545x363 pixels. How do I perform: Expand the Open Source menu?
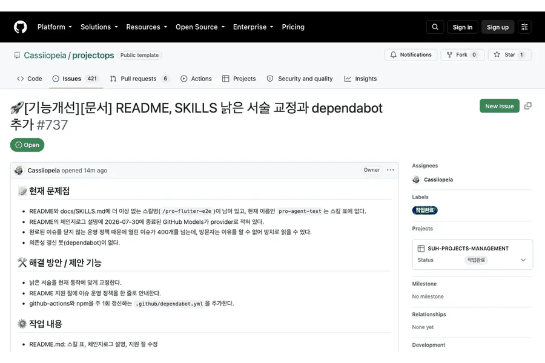(x=200, y=27)
